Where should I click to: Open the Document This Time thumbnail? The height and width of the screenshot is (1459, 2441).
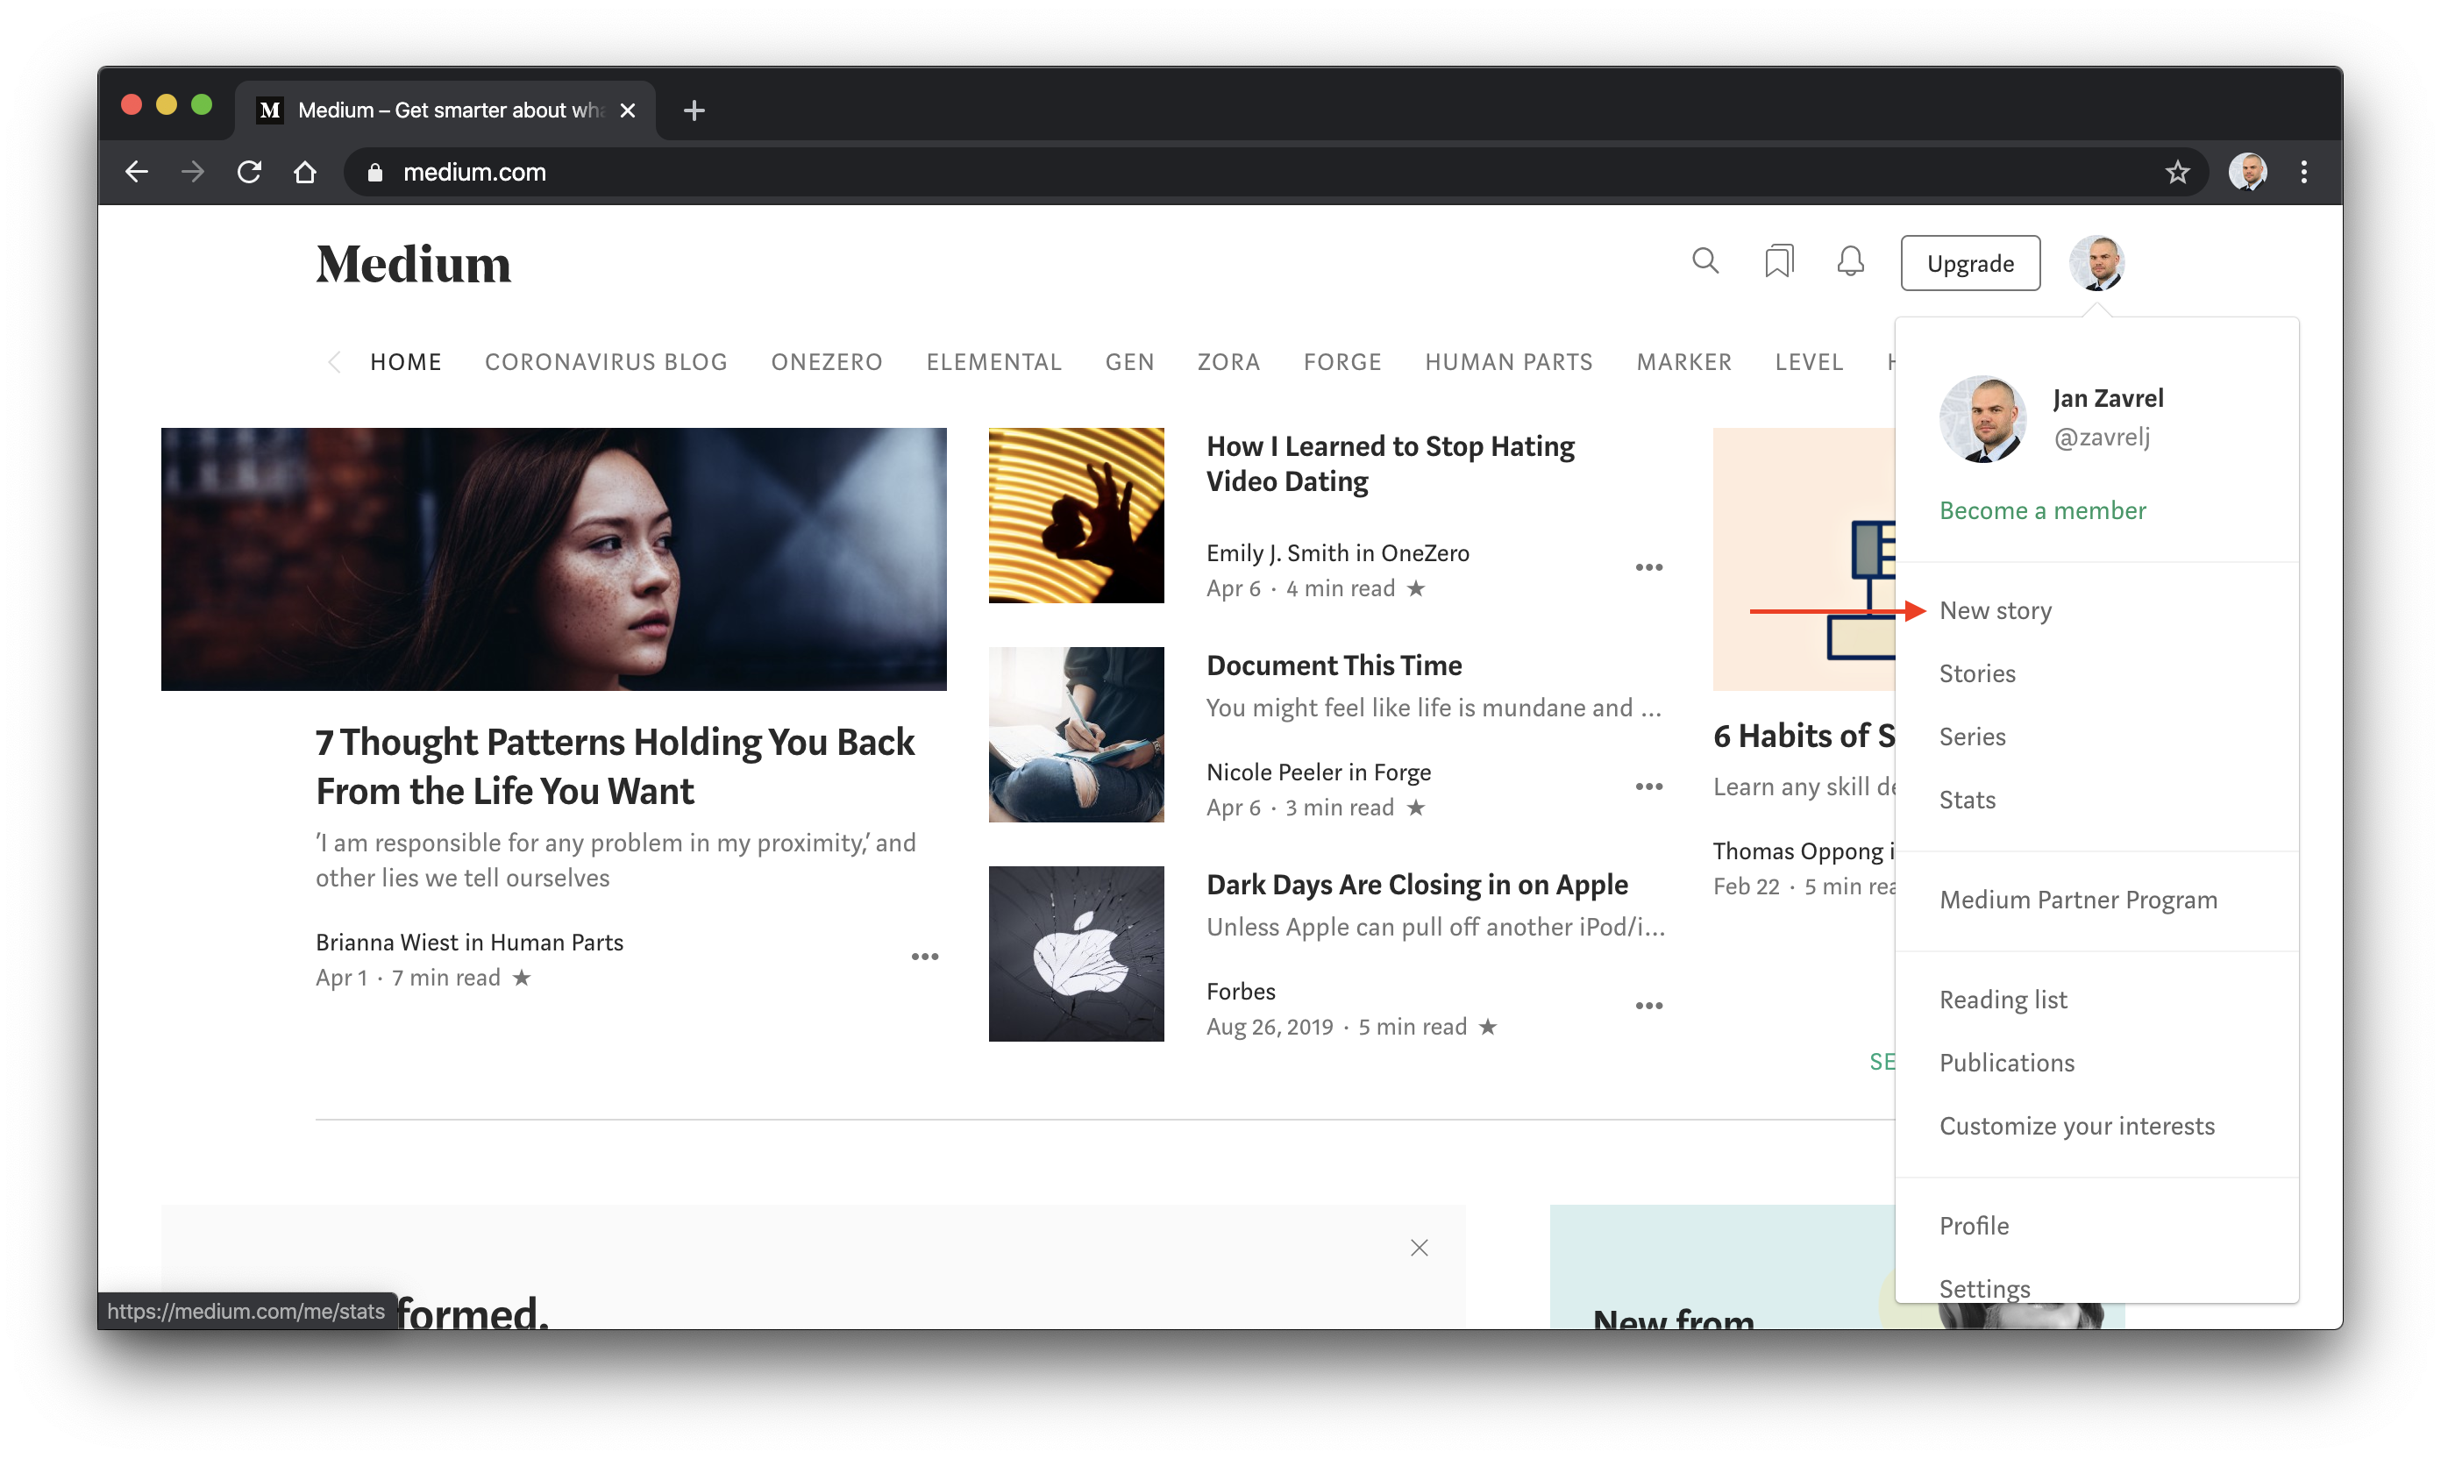point(1076,735)
